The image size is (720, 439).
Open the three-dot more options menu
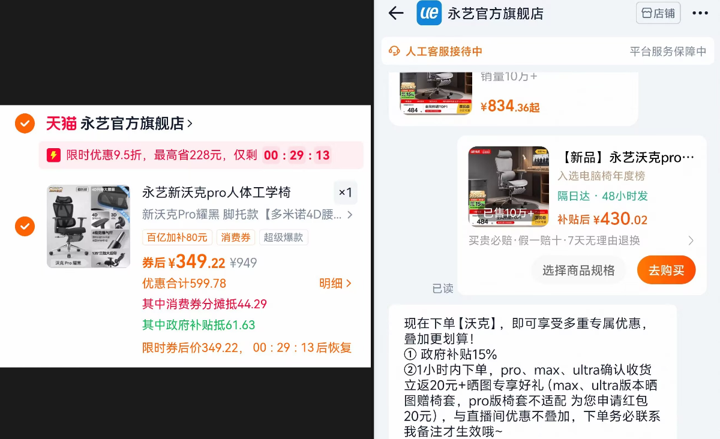[x=700, y=13]
